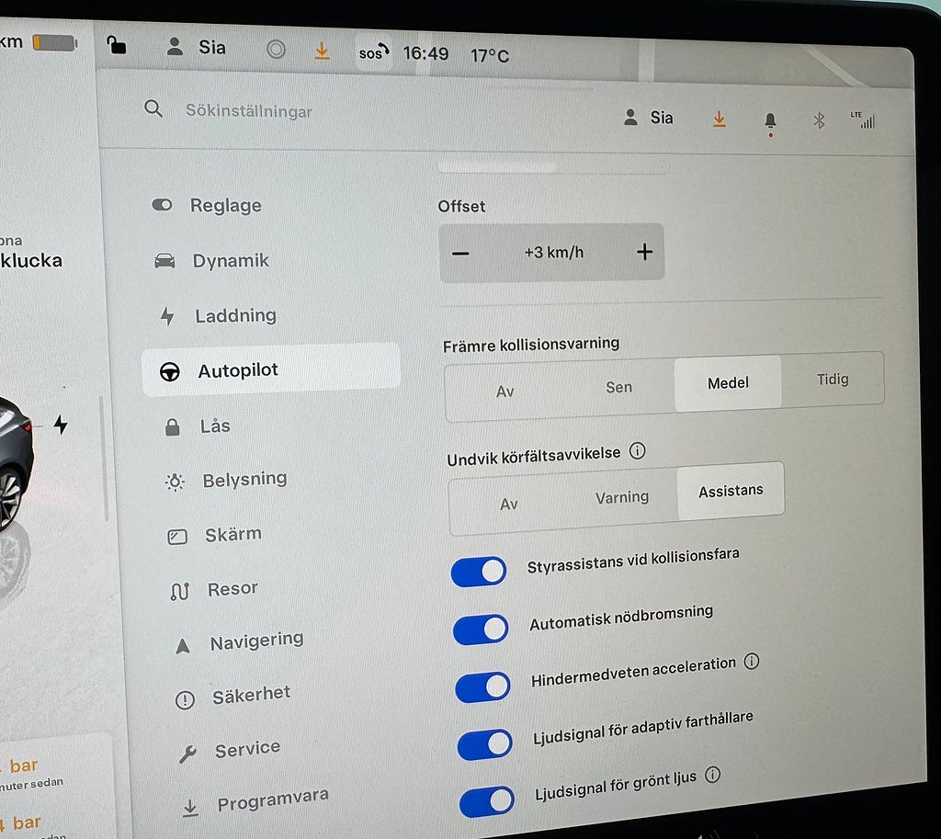
Task: Open the Laddning settings section
Action: (x=234, y=316)
